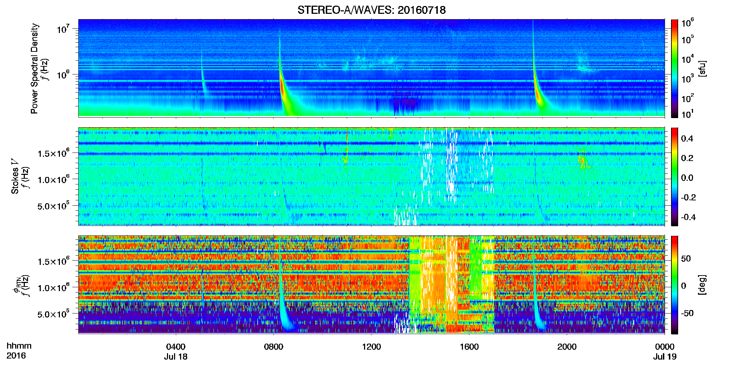
Task: Click the top panel sfu colorbar
Action: 674,68
